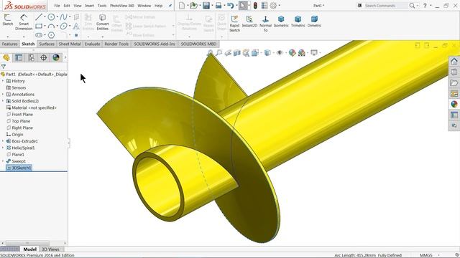Open the PhotoView 360 menu

coord(122,6)
